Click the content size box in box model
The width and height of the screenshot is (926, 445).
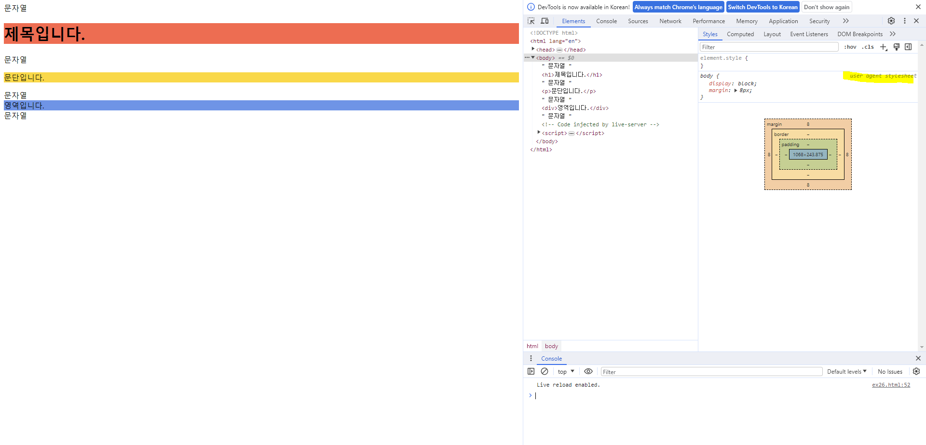coord(808,154)
